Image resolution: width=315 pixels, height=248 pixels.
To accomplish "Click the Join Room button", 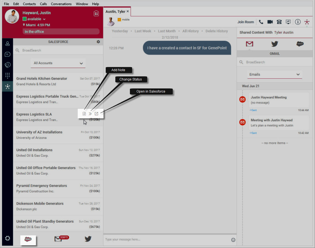I will 246,22.
